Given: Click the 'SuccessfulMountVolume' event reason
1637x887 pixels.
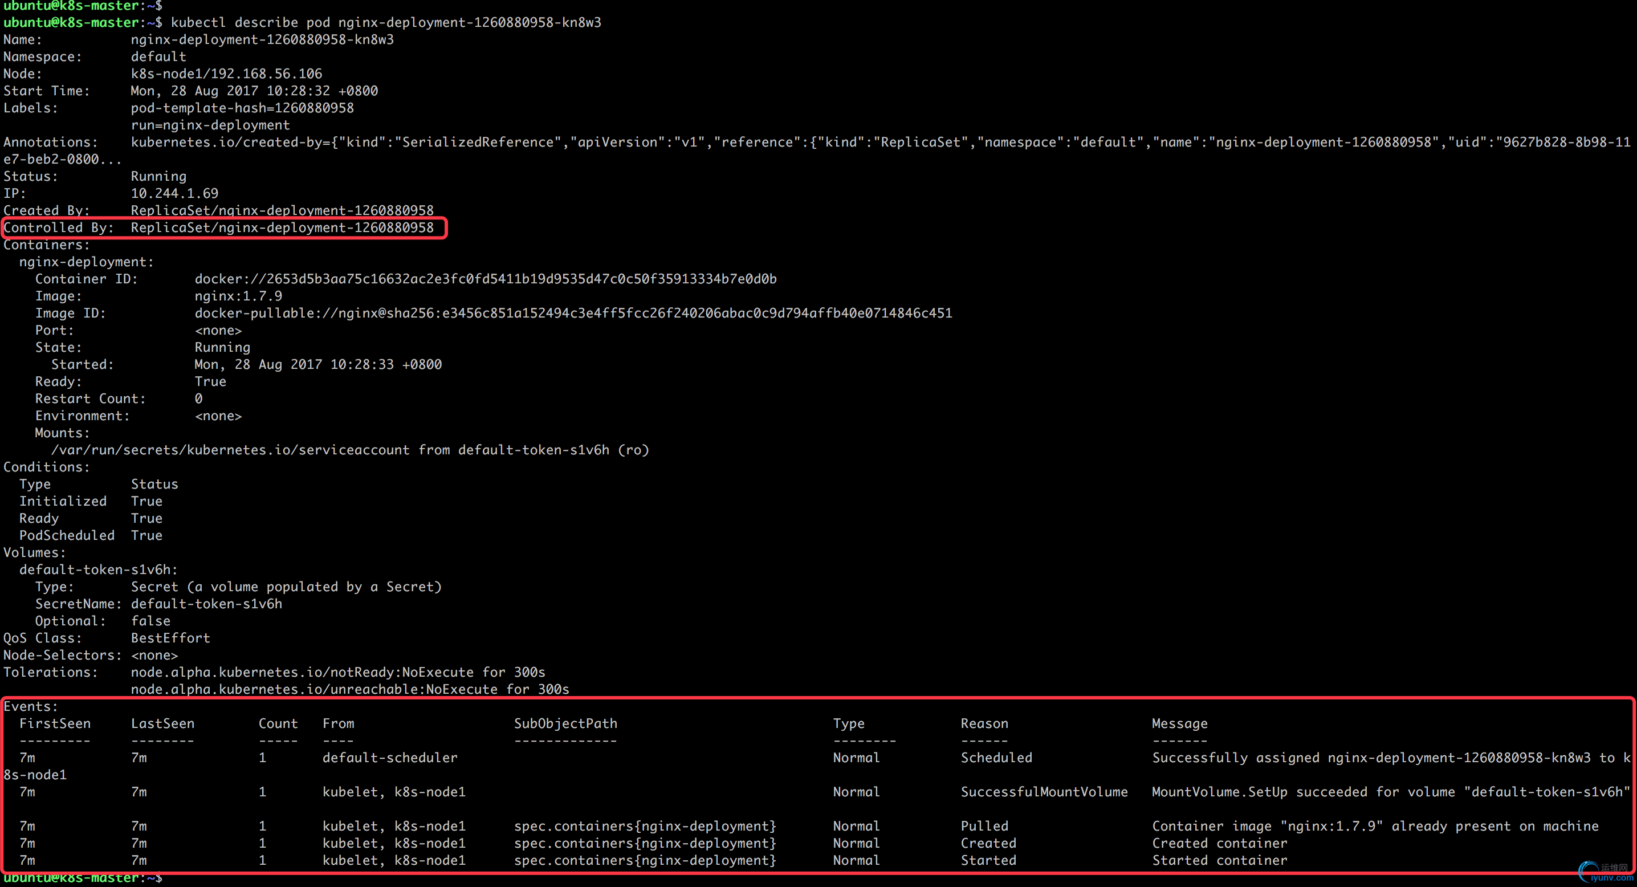Looking at the screenshot, I should coord(1044,792).
